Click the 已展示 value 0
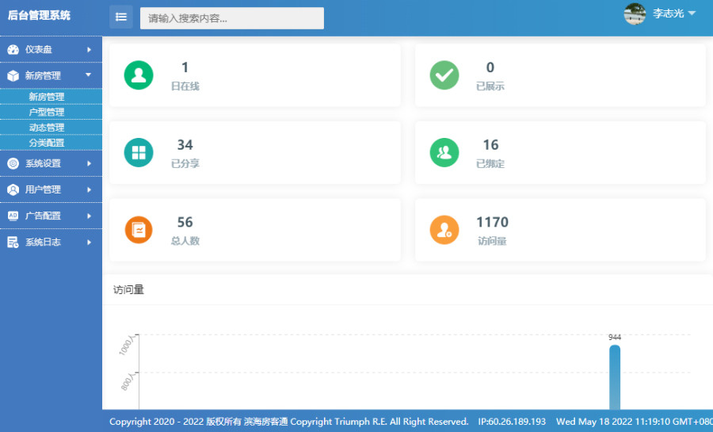 tap(490, 67)
